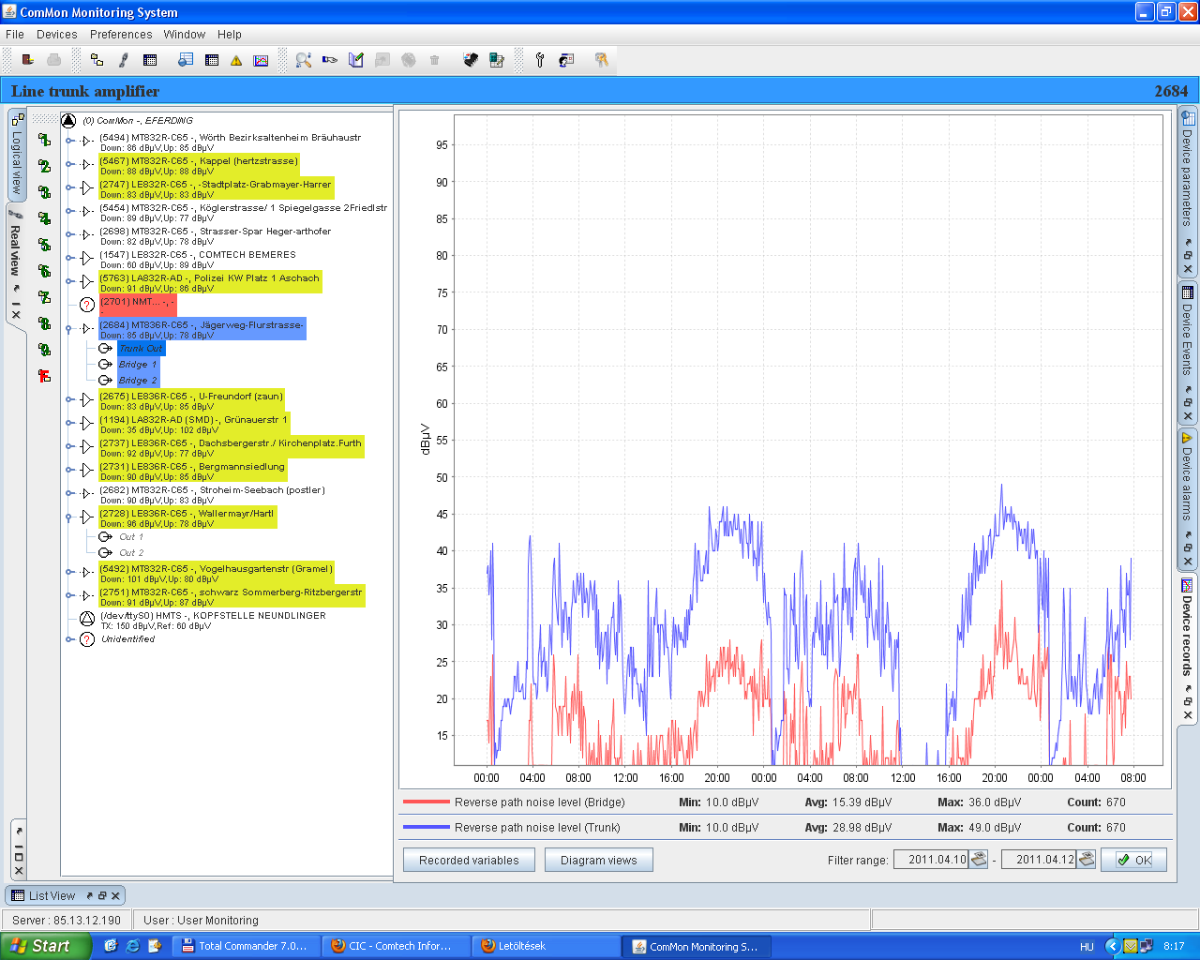Image resolution: width=1200 pixels, height=960 pixels.
Task: Collapse the 2684 Jägerweg-Flurstrasse node
Action: [x=70, y=329]
